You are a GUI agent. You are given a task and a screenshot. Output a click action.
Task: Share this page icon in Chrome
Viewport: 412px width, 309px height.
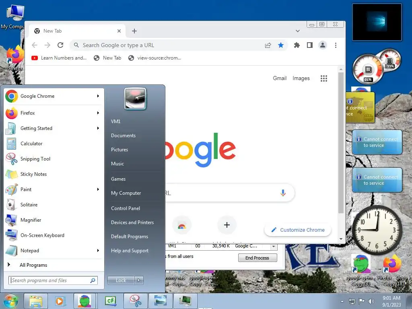268,45
